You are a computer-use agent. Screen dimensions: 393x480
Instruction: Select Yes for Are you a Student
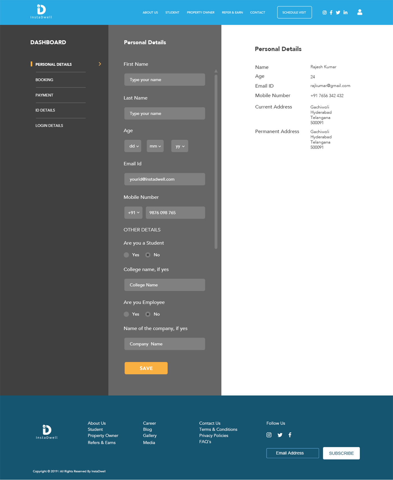(126, 255)
